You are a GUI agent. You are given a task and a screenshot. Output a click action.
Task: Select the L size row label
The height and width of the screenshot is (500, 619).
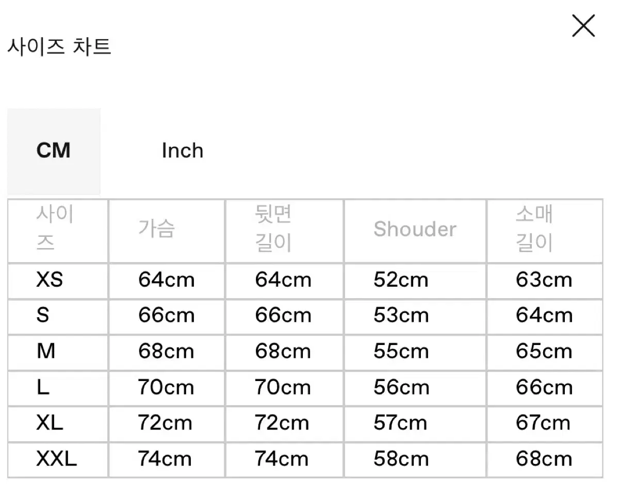tap(43, 387)
